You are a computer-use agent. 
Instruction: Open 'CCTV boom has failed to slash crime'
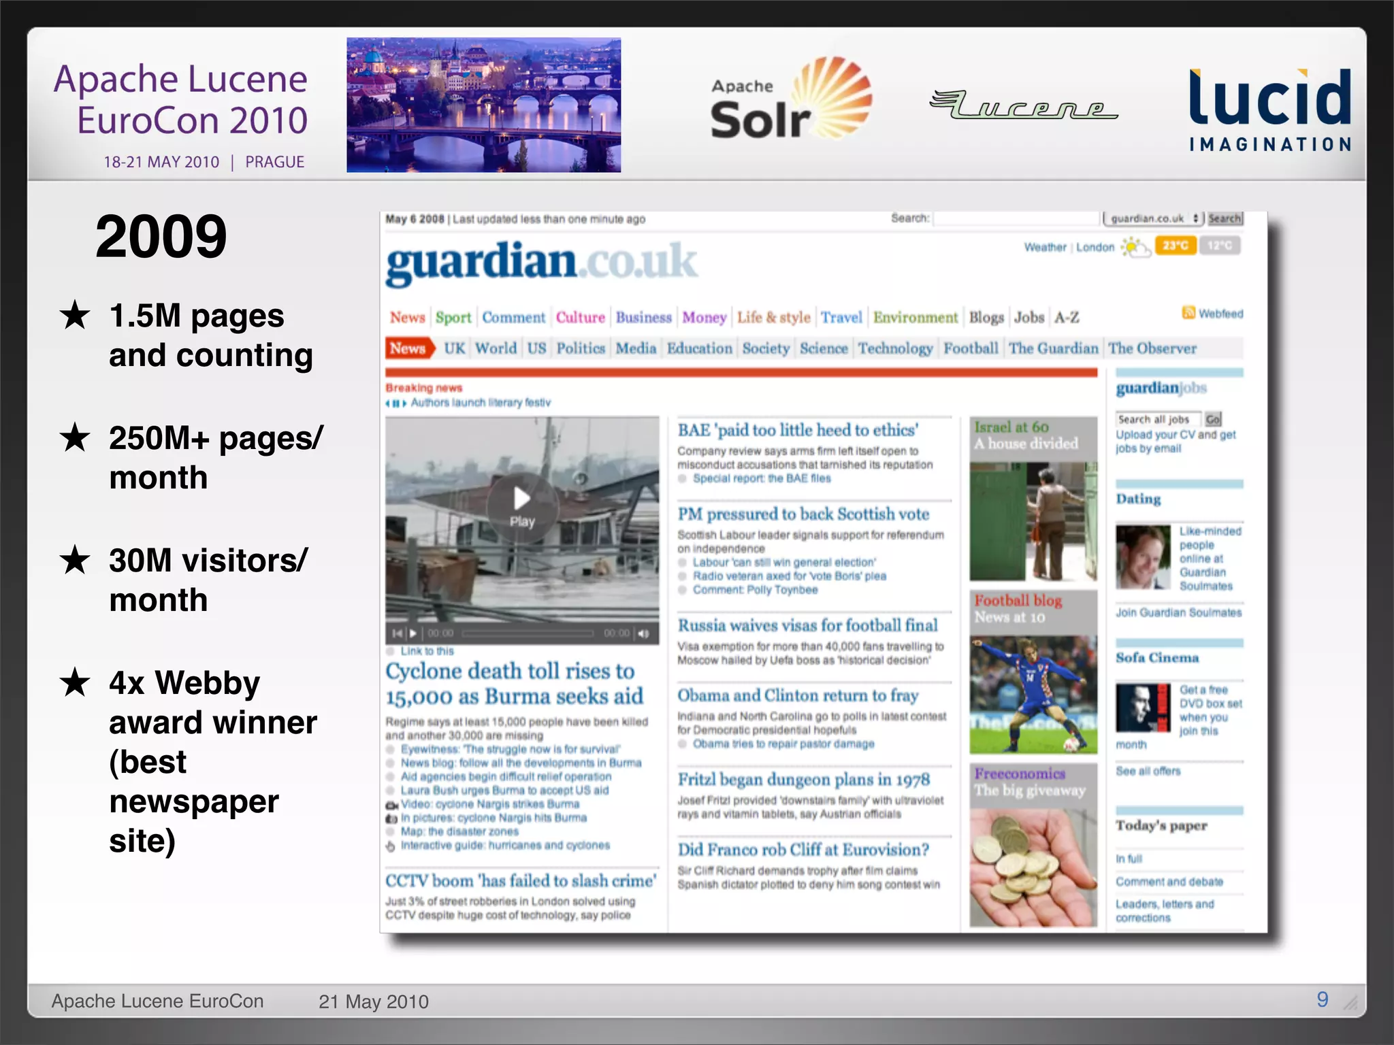tap(521, 881)
